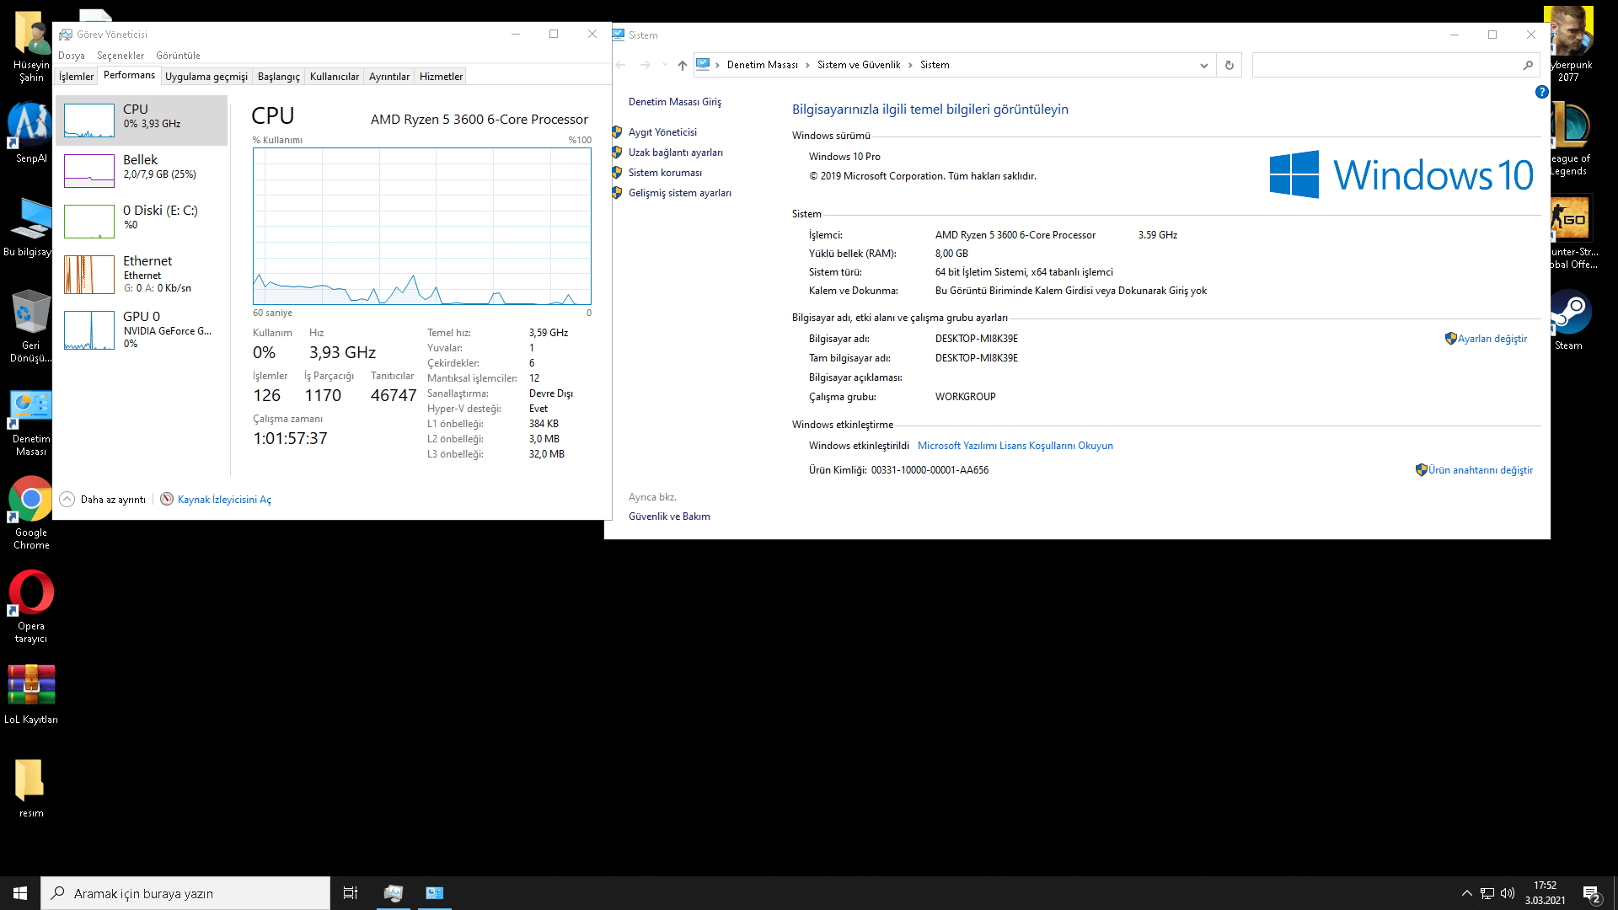Switch to the Ayrıntılar tab

pyautogui.click(x=389, y=77)
